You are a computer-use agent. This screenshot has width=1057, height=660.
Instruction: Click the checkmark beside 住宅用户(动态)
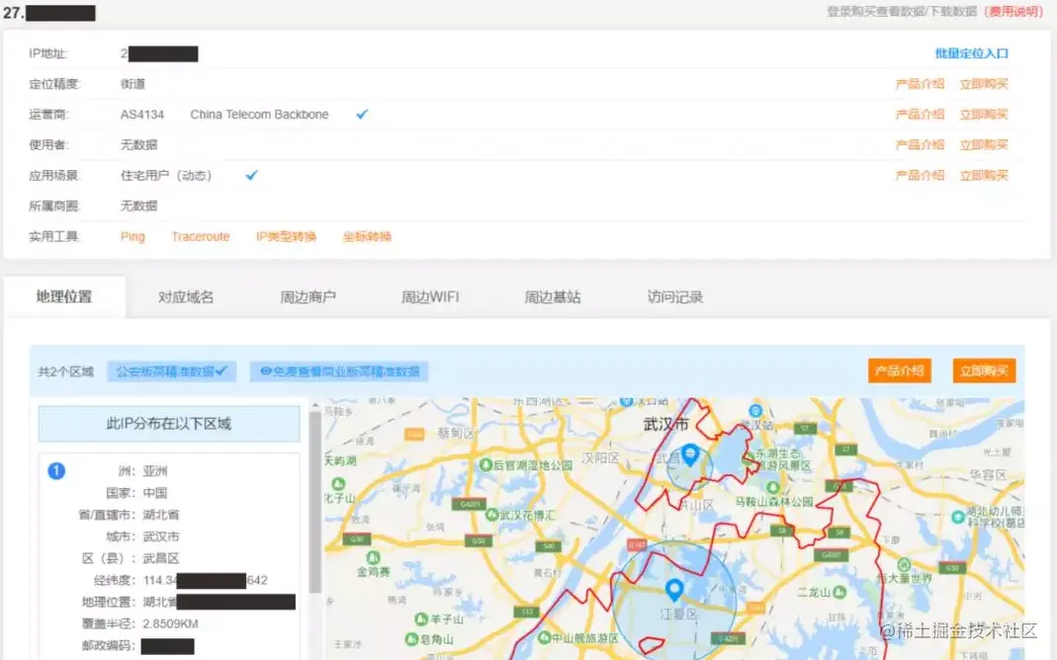[251, 175]
